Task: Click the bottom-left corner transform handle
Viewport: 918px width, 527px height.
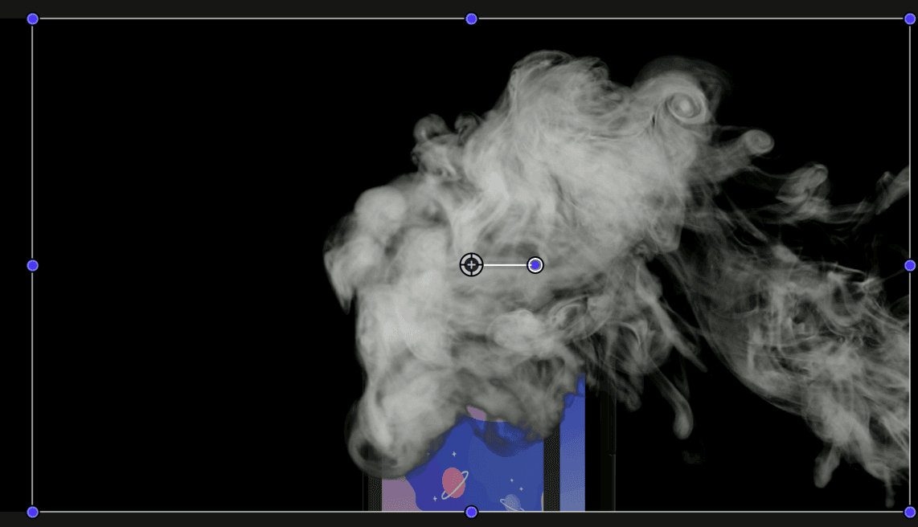Action: pos(32,511)
